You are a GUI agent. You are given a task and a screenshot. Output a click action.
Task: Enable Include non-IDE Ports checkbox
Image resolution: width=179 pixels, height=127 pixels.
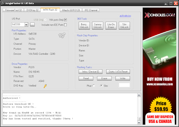[65, 25]
